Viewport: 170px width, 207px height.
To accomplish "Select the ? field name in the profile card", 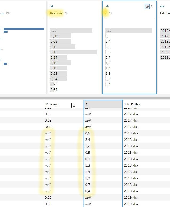I will (106, 13).
